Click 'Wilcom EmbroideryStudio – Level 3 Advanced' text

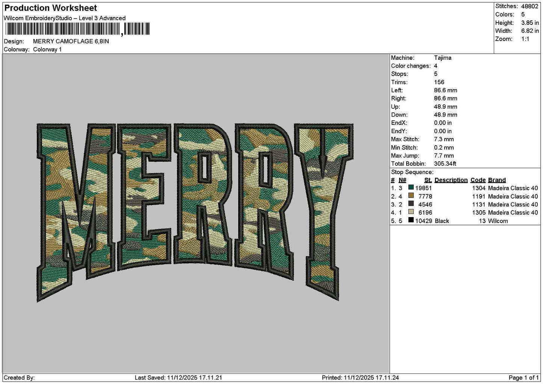[x=65, y=18]
